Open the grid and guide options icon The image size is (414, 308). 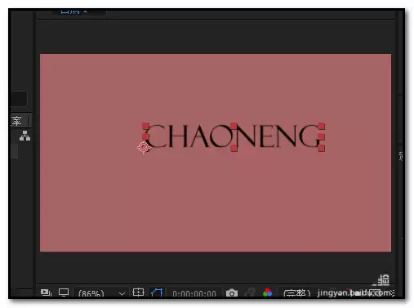pyautogui.click(x=138, y=292)
